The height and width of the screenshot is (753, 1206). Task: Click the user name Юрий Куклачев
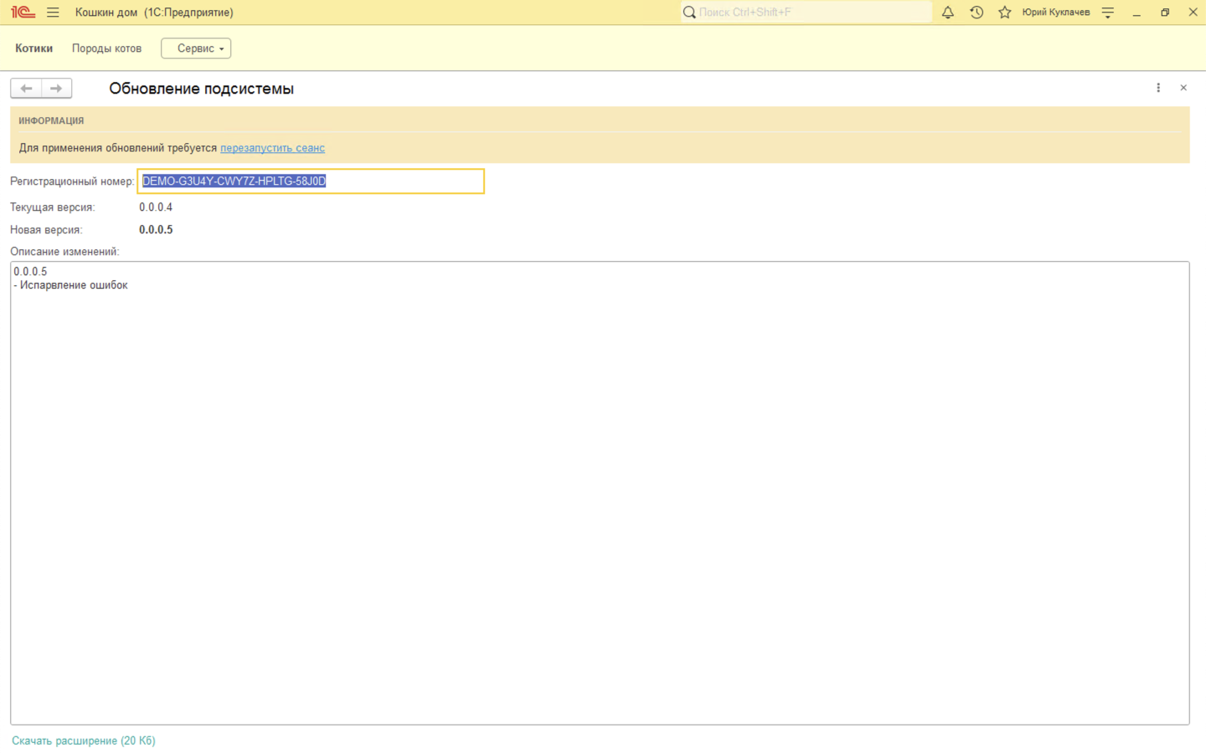(1056, 12)
